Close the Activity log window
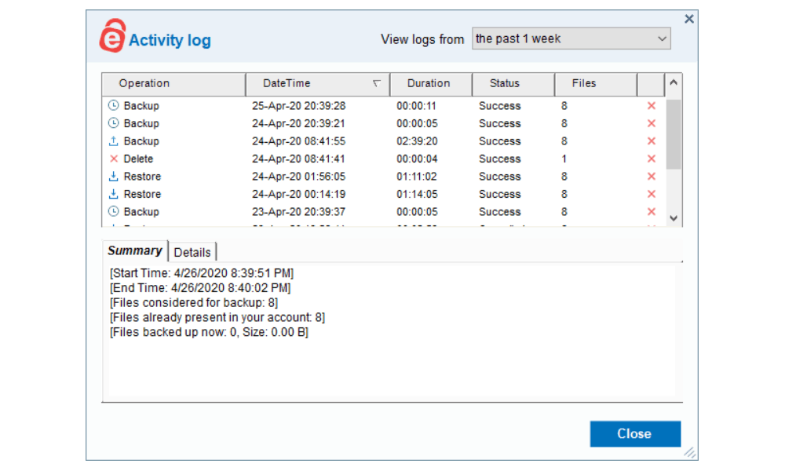Viewport: 785px width, 471px height. 689,19
